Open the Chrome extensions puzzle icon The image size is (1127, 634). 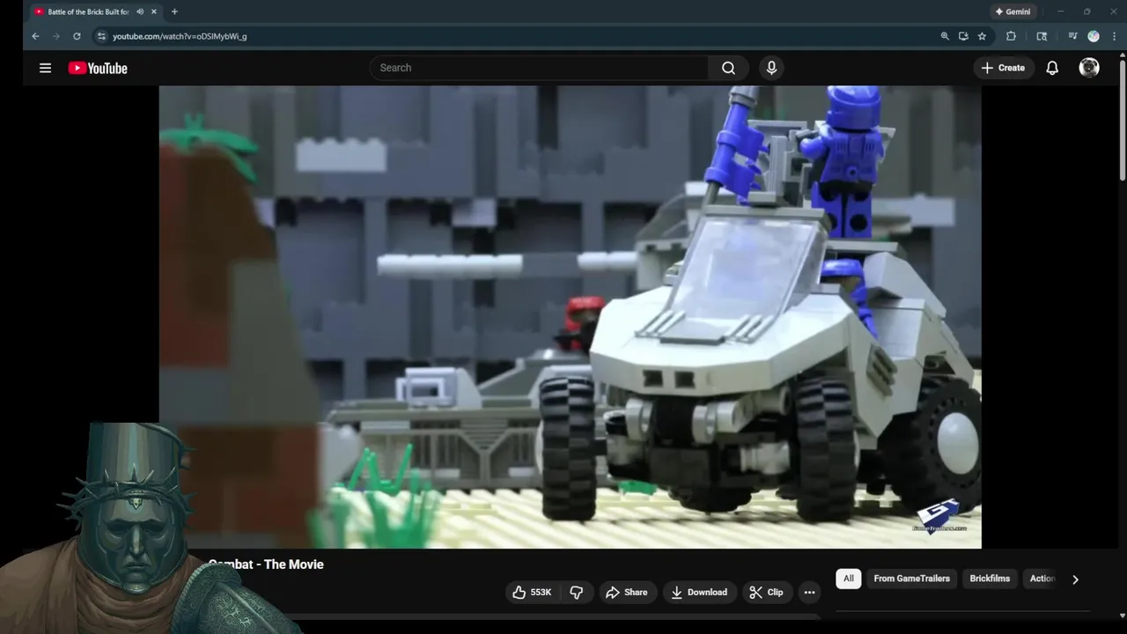point(1011,36)
